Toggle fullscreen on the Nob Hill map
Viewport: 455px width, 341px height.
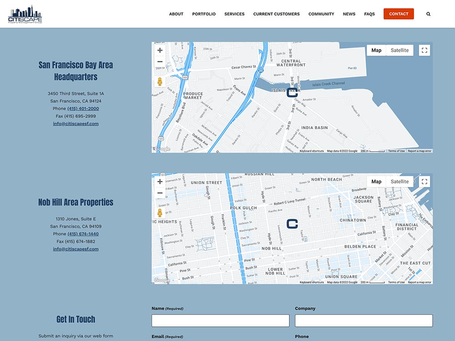click(x=425, y=181)
